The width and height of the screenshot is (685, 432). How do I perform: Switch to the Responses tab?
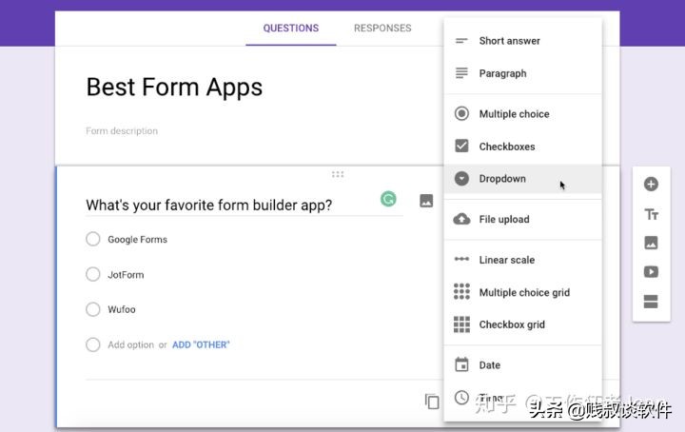[382, 28]
